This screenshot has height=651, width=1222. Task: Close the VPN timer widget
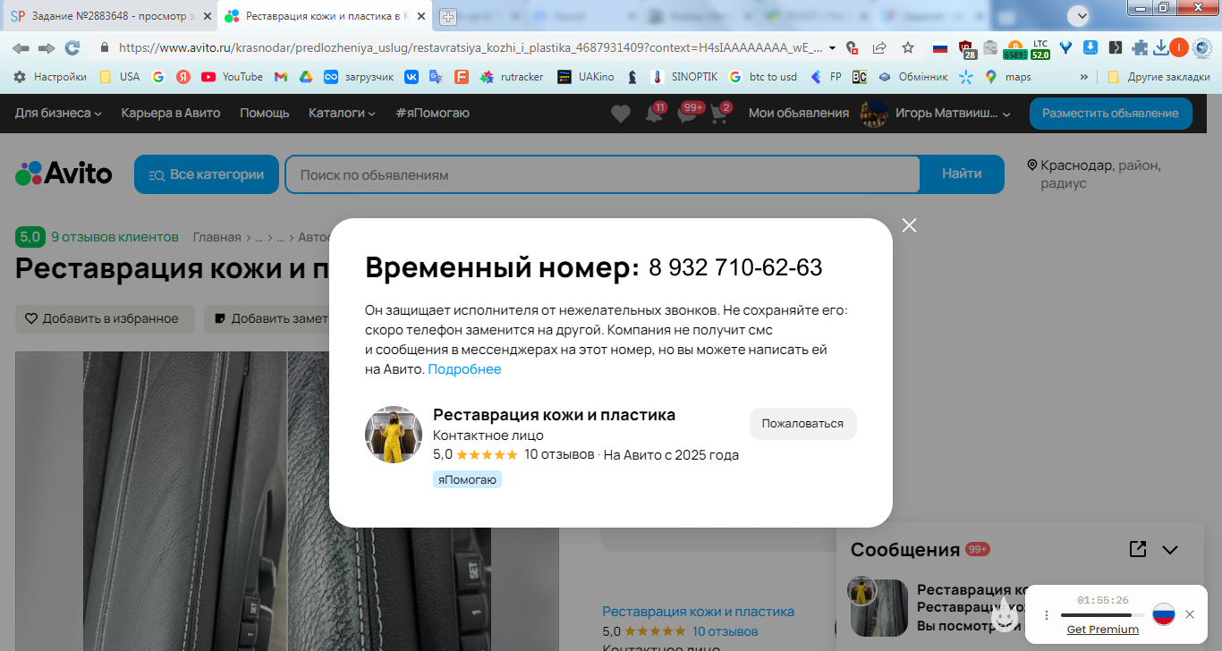pos(1189,614)
